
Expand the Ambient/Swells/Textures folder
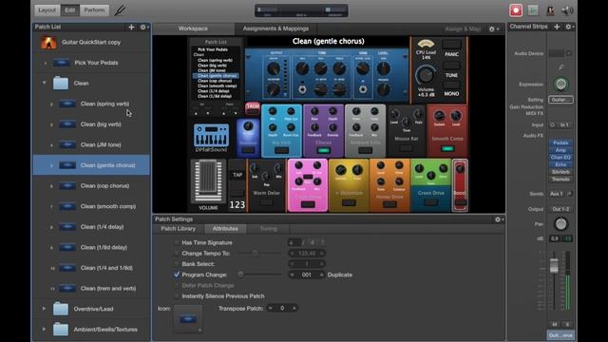click(44, 329)
